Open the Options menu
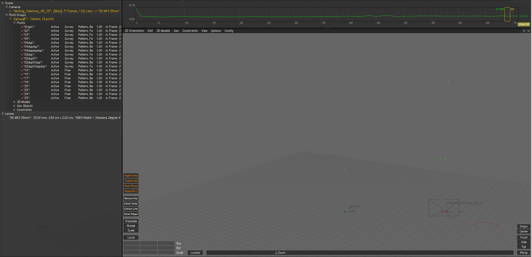 [x=216, y=31]
